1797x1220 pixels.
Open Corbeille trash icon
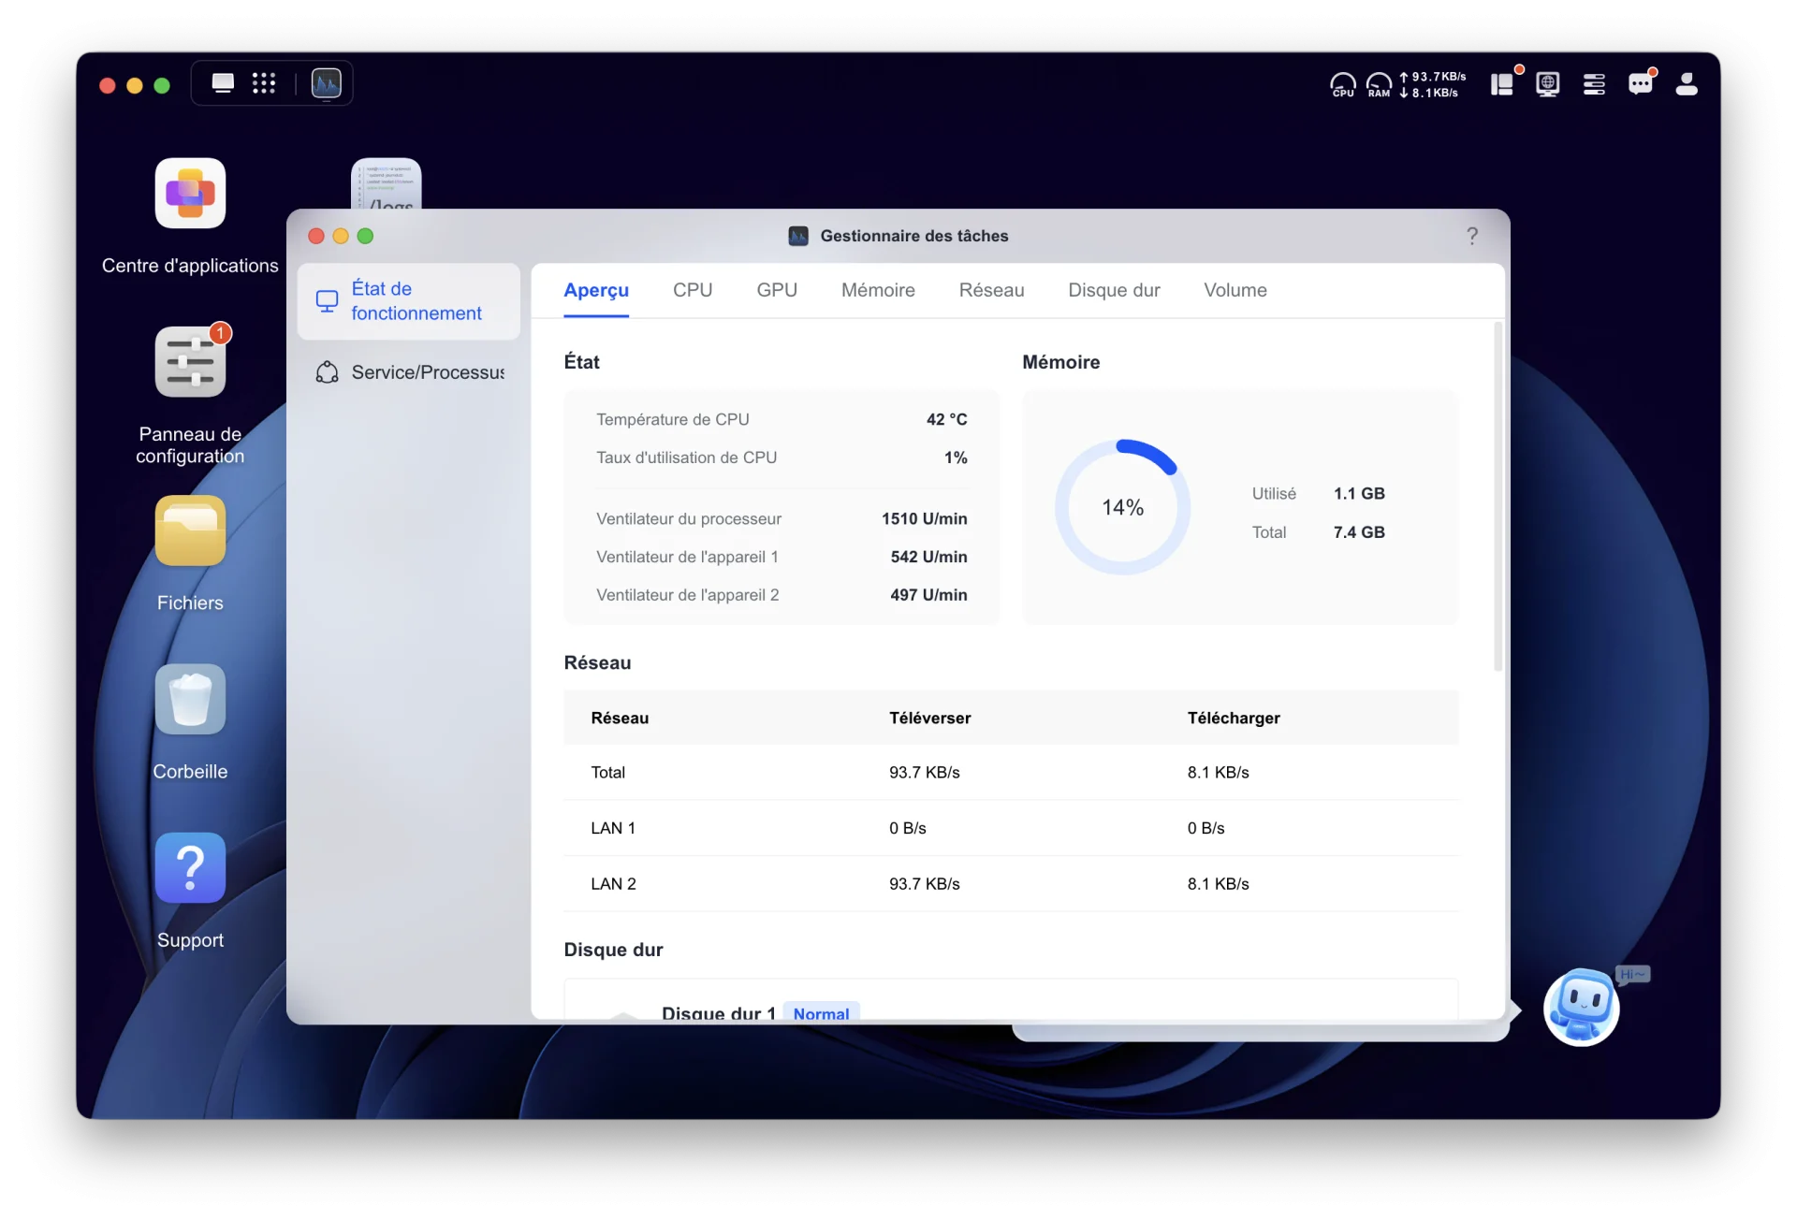click(190, 699)
